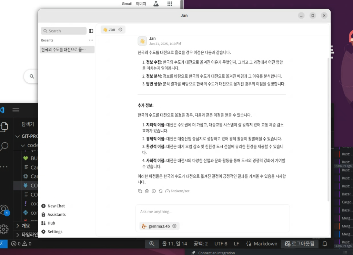
Task: Click the 탐색기 Explorer panel title
Action: point(28,124)
